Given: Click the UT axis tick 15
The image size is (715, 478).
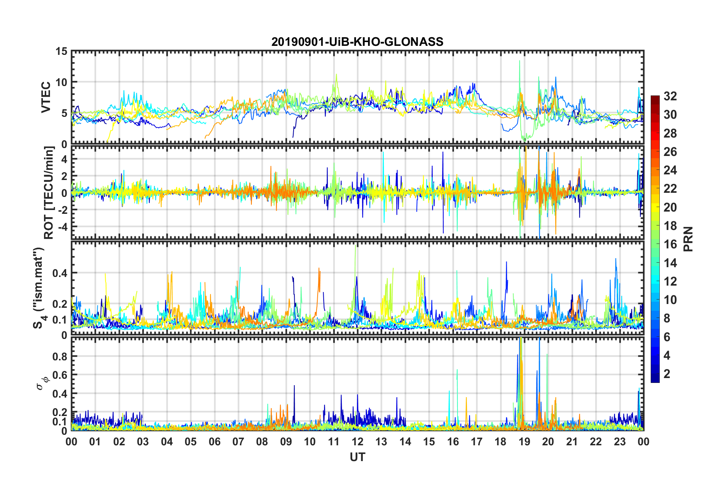Looking at the screenshot, I should point(429,442).
